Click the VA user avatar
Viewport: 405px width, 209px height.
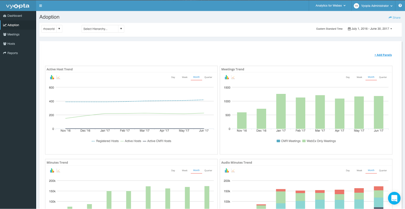pos(357,6)
